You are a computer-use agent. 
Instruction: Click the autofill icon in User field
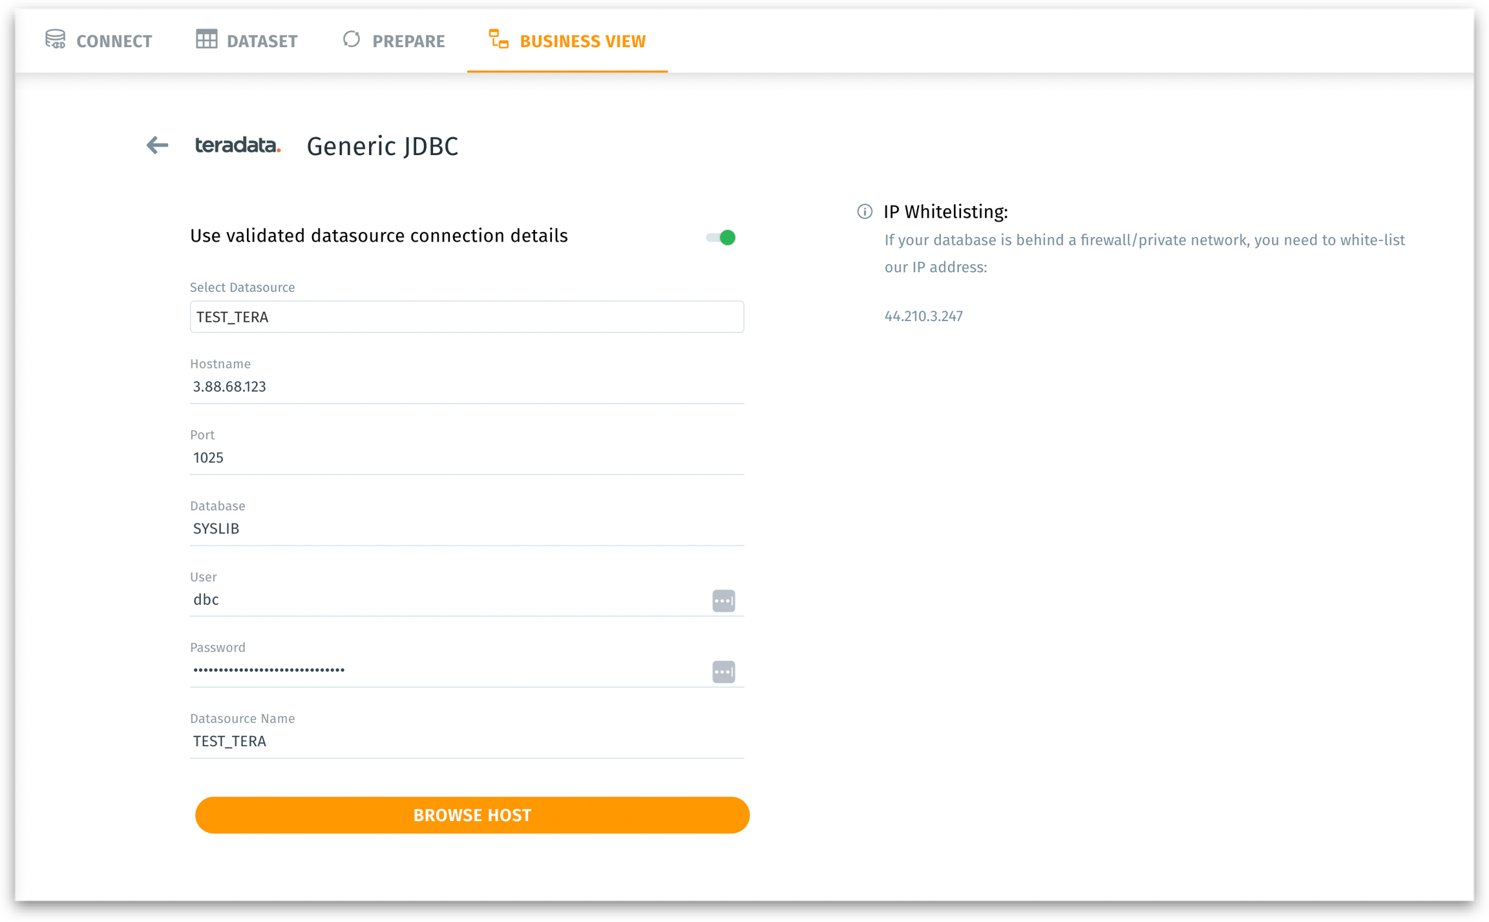click(723, 601)
